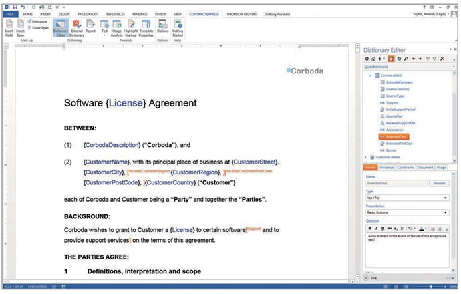Click the ExtendedTest Name field
Image resolution: width=461 pixels, height=294 pixels.
coord(397,183)
